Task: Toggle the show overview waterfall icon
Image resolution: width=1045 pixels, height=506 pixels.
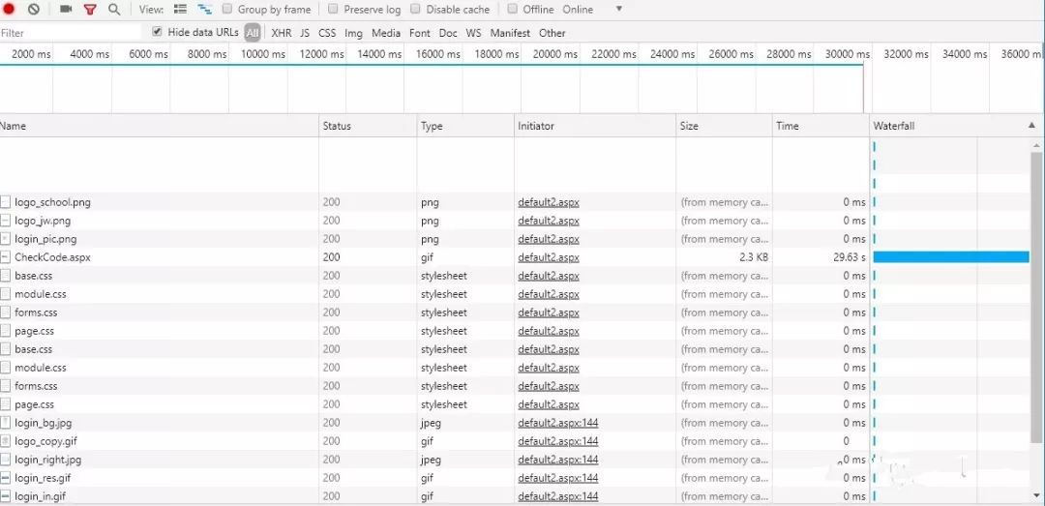Action: (x=204, y=9)
